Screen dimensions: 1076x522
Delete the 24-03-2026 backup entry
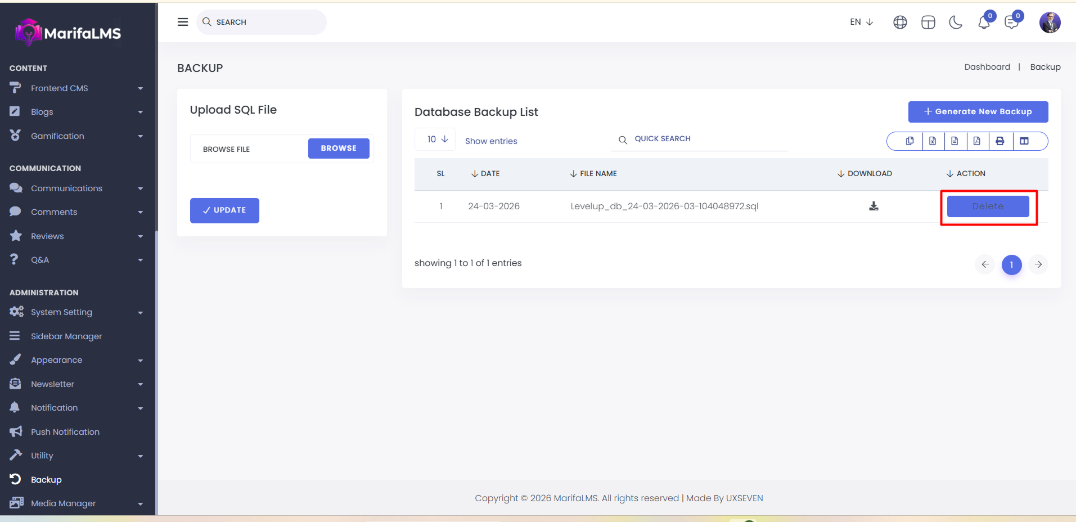pos(988,206)
